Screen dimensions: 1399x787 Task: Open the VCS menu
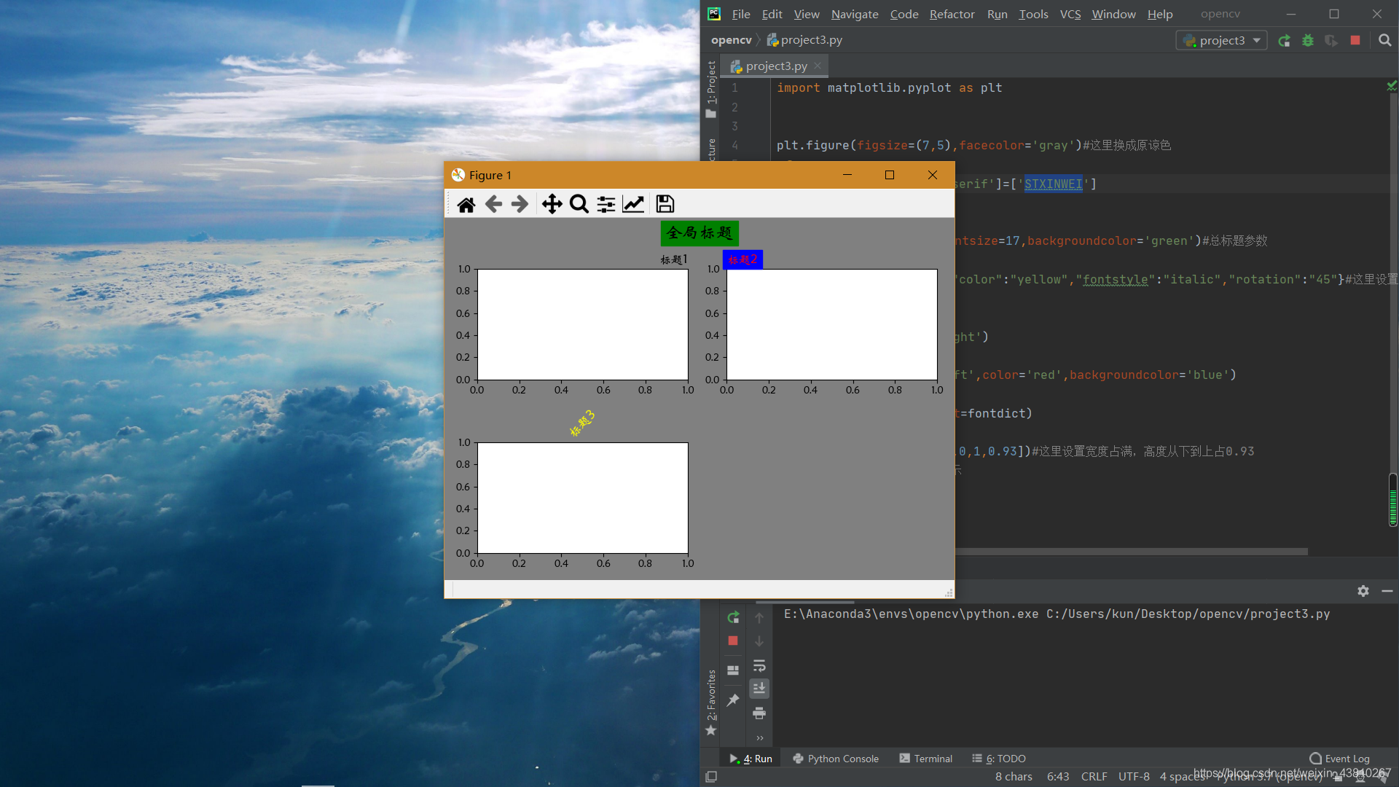pos(1070,14)
